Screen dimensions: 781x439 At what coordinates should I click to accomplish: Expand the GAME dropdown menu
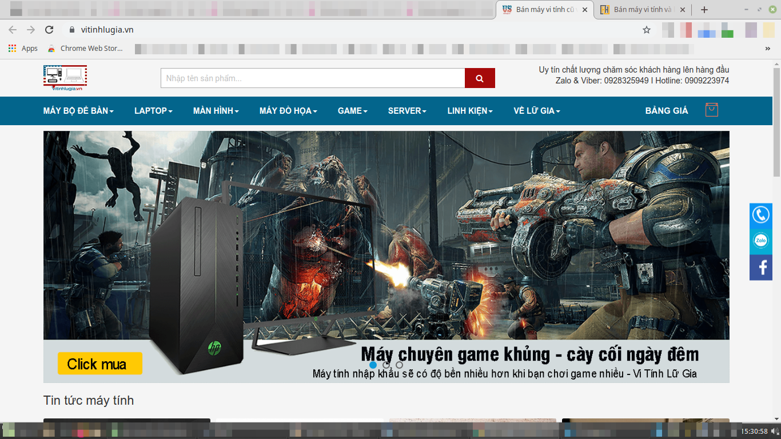[353, 111]
